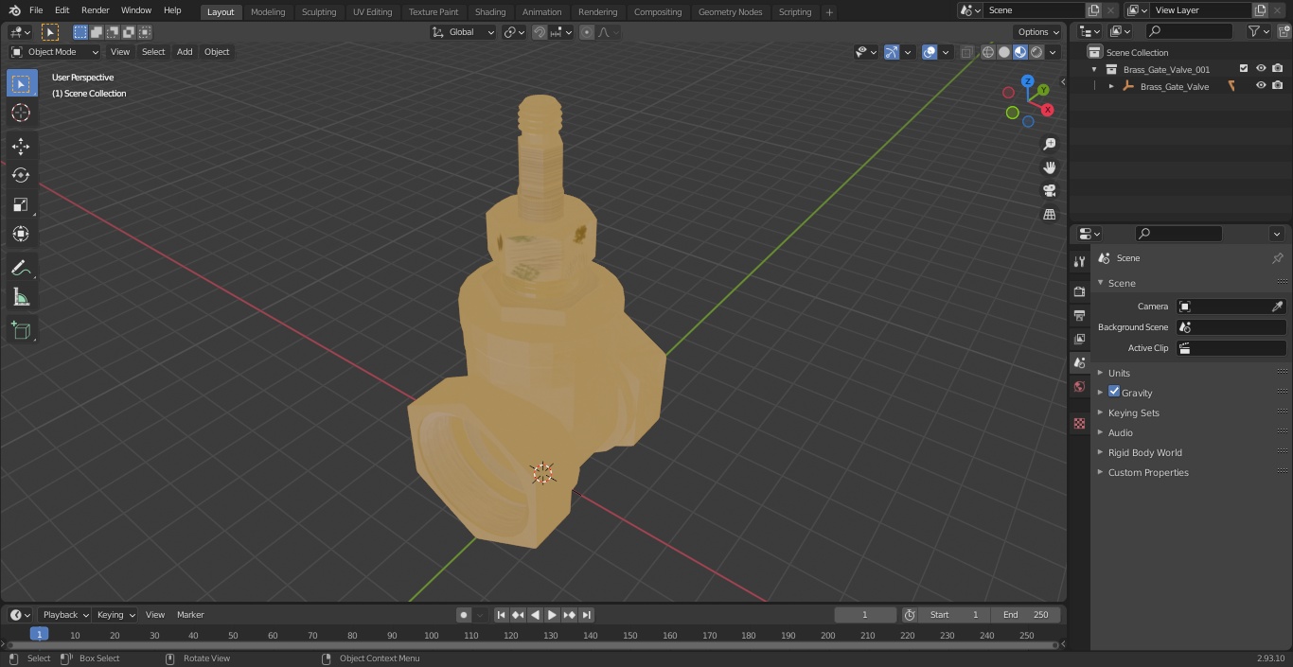This screenshot has width=1293, height=667.
Task: Open the Global transform orientation dropdown
Action: (464, 32)
